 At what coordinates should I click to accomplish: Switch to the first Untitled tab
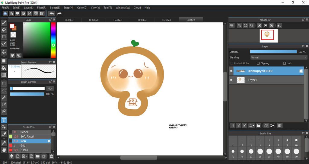click(x=69, y=20)
